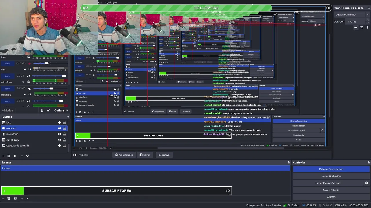This screenshot has height=208, width=371.
Task: Hide Captura de pantalla source
Action: (59, 146)
